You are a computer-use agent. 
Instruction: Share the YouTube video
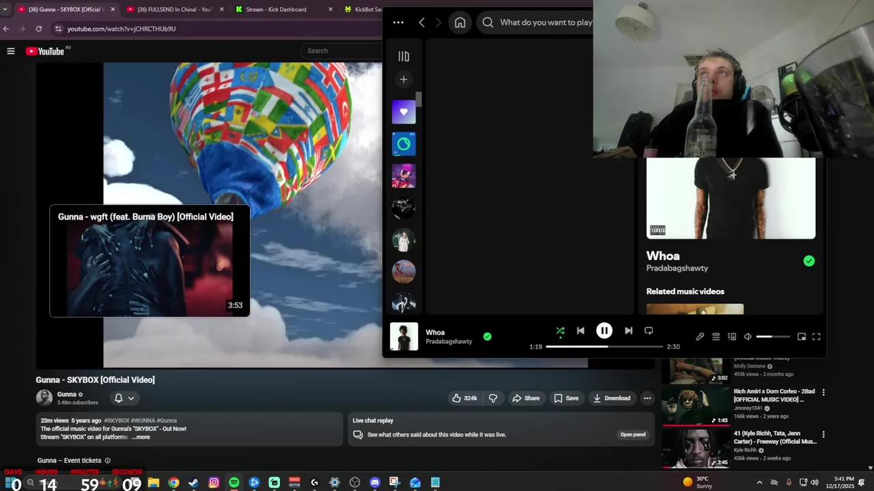(x=526, y=398)
